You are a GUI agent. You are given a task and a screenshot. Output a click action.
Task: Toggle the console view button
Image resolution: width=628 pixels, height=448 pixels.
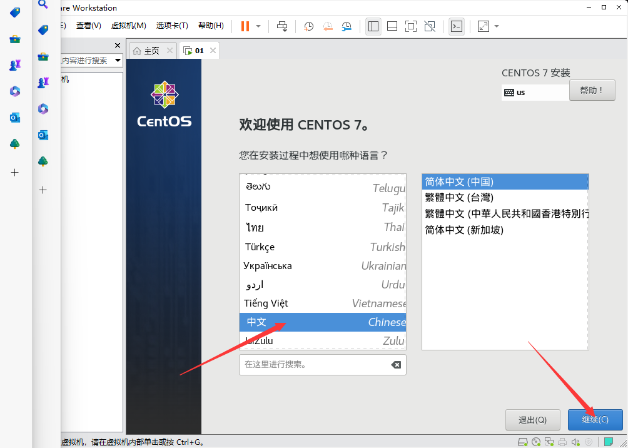pos(457,26)
